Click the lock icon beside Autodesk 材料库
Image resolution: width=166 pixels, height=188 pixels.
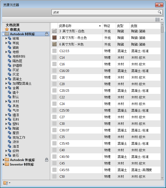click(x=47, y=34)
